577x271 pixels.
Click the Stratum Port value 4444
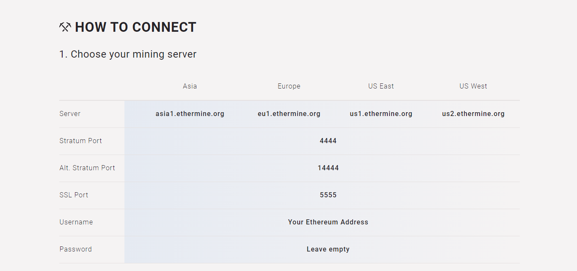click(x=328, y=141)
